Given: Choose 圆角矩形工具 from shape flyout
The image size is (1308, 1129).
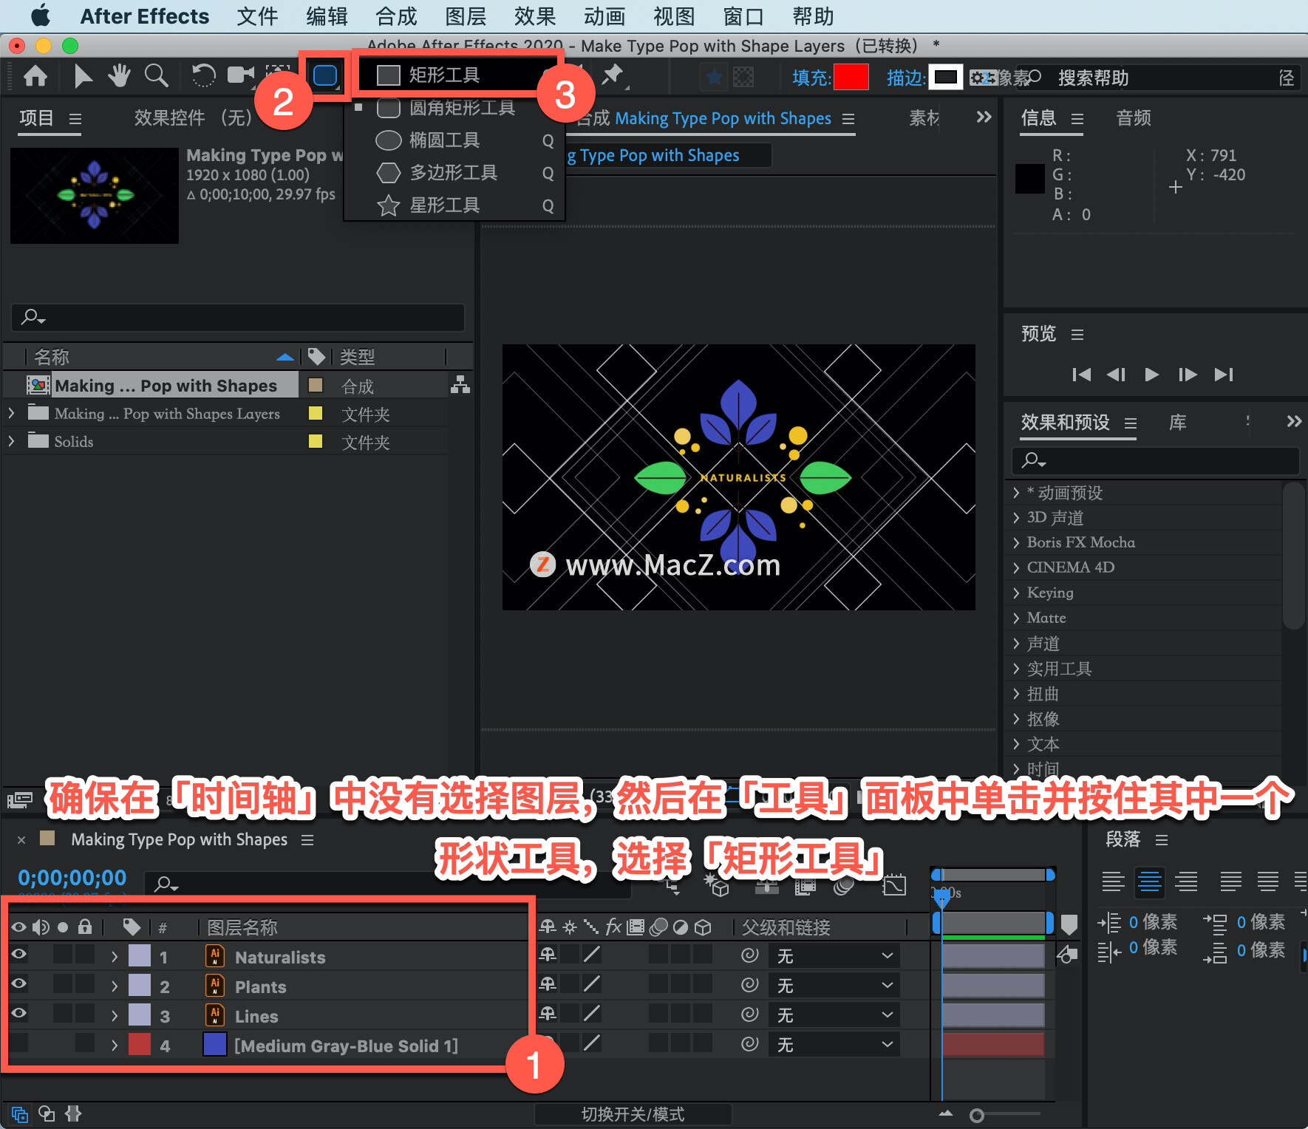Looking at the screenshot, I should [x=454, y=109].
